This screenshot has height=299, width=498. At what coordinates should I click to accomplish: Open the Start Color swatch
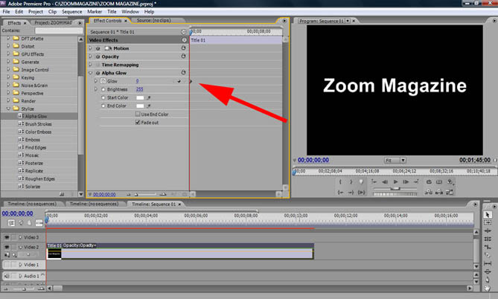(139, 97)
